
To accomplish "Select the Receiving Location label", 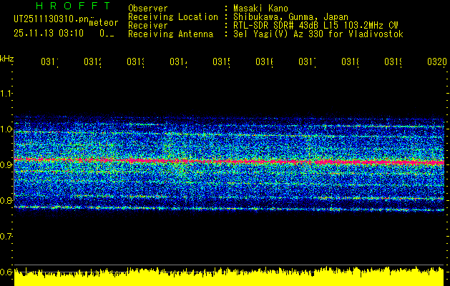I will [172, 16].
